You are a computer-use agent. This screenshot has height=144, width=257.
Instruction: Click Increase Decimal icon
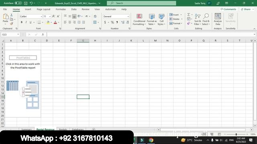[x=122, y=22]
